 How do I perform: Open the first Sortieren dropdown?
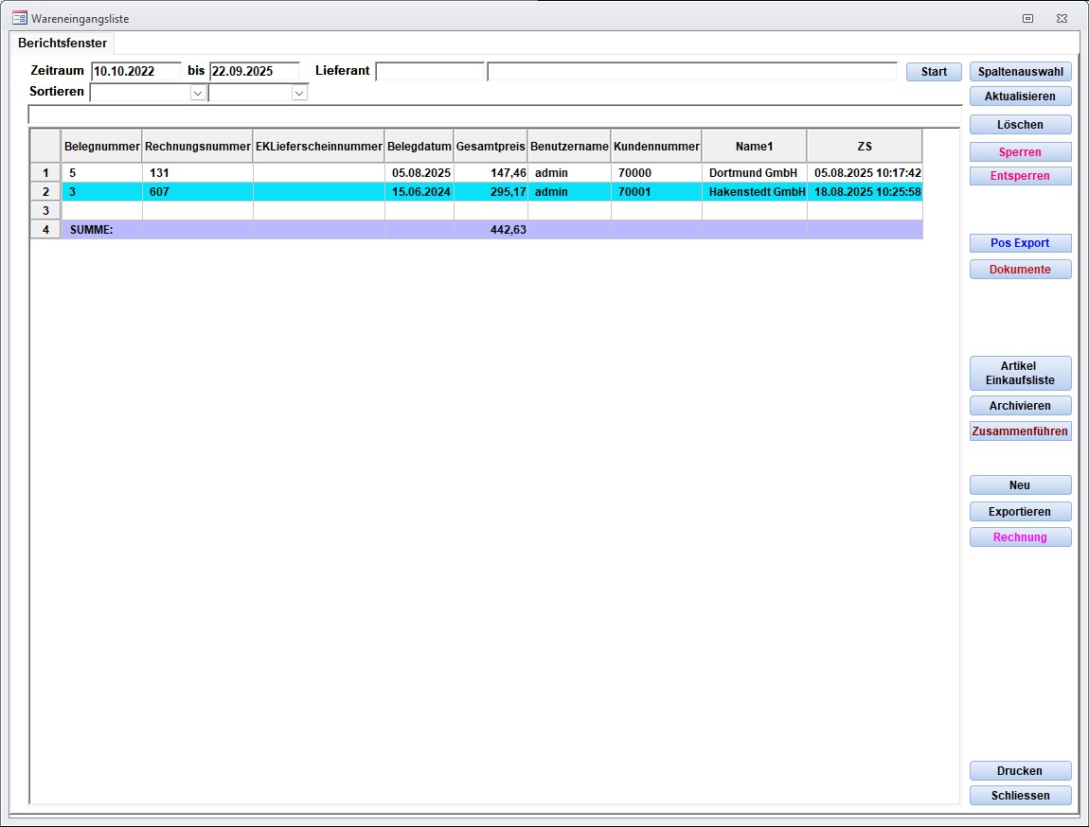coord(198,93)
